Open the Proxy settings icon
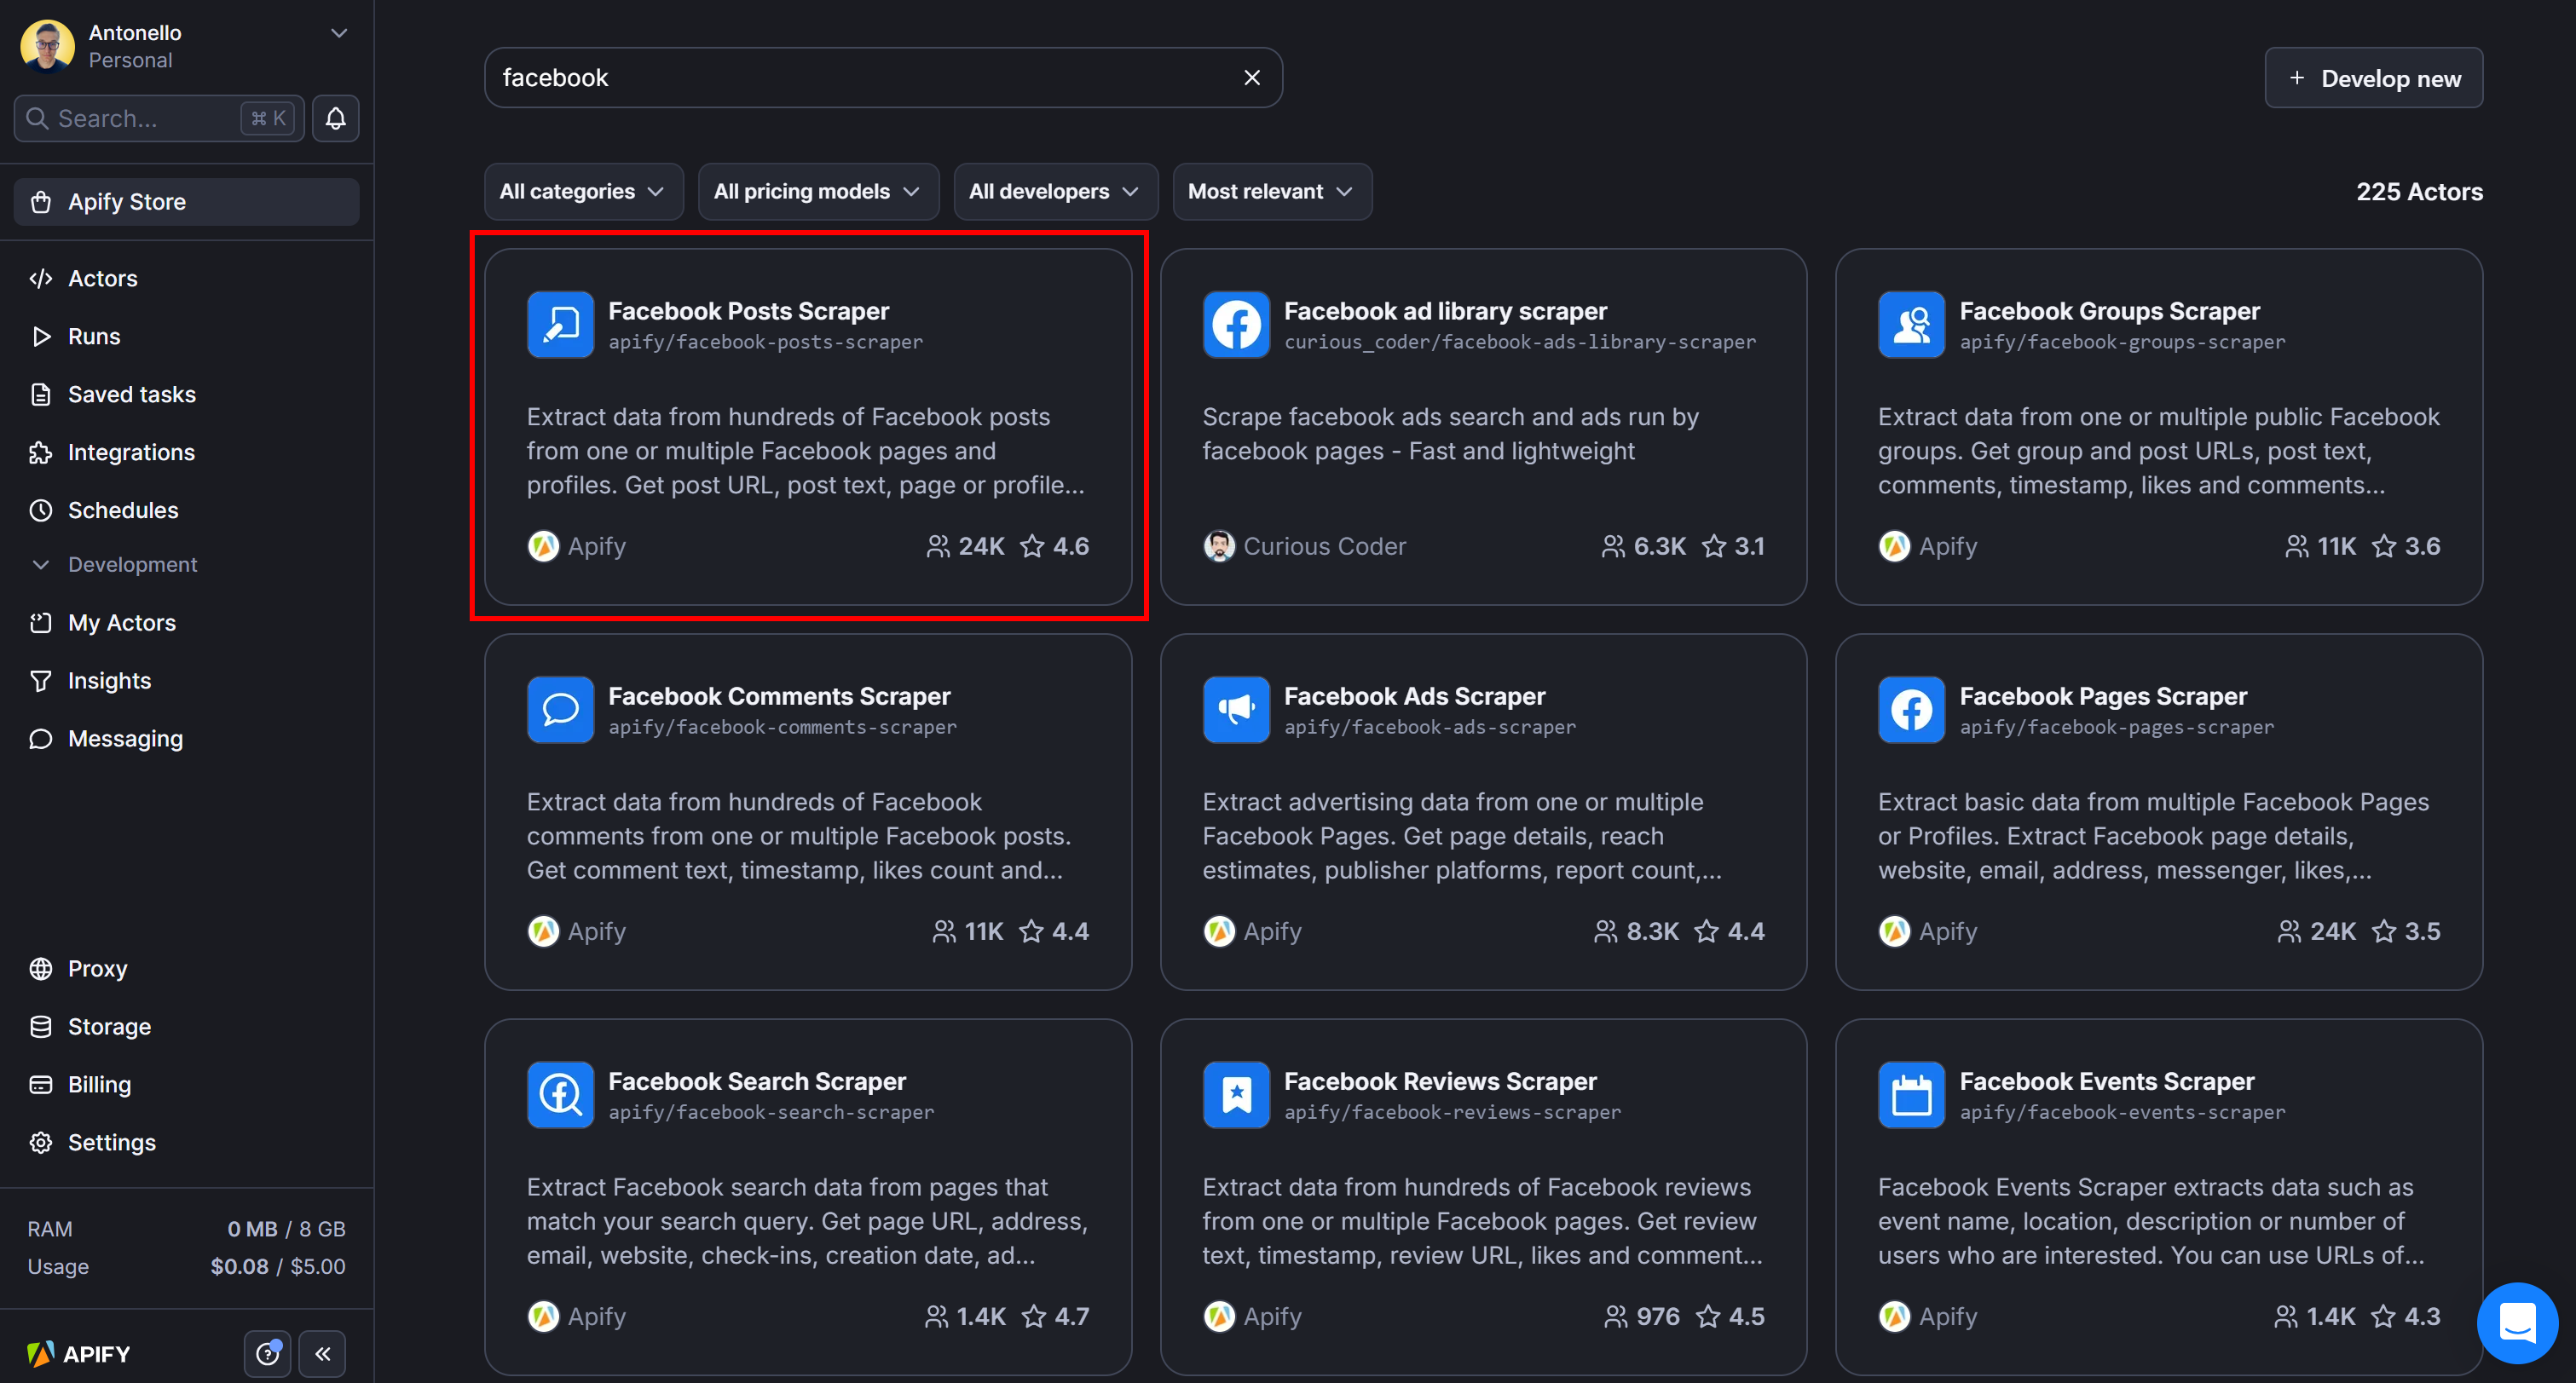The height and width of the screenshot is (1383, 2576). tap(41, 968)
